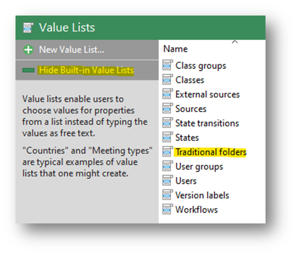Click the sort arrow above Name column
Viewport: 297px width, 255px height.
(x=234, y=42)
